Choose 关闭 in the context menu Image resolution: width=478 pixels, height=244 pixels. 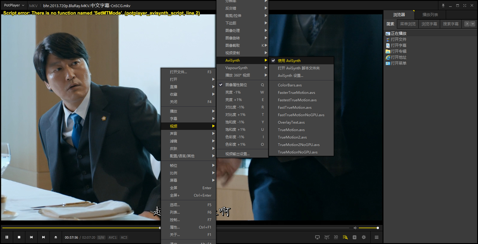coord(188,102)
